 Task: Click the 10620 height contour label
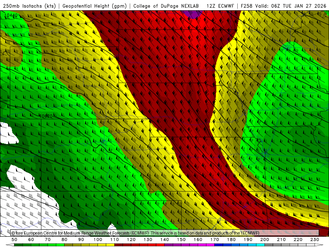46,116
